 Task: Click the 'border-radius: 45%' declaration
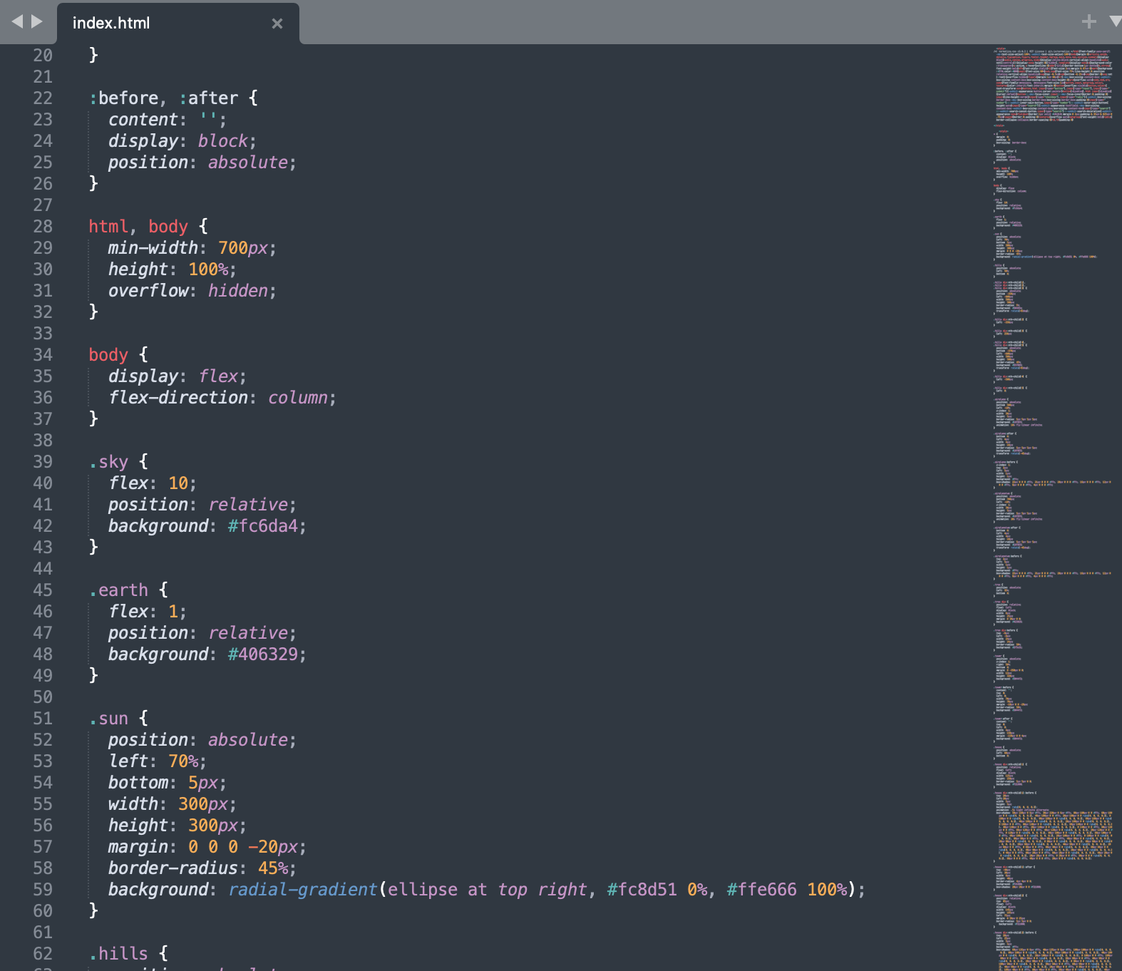[x=198, y=868]
